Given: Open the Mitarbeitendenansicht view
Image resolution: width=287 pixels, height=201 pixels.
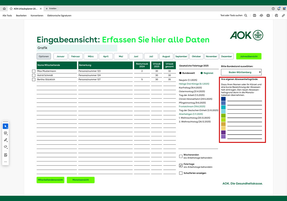Looking at the screenshot, I should point(50,180).
